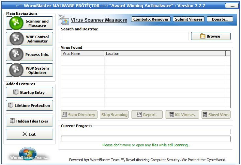Click green Scanner and Massacre fan icon
Image resolution: width=241 pixels, height=165 pixels.
(16, 23)
